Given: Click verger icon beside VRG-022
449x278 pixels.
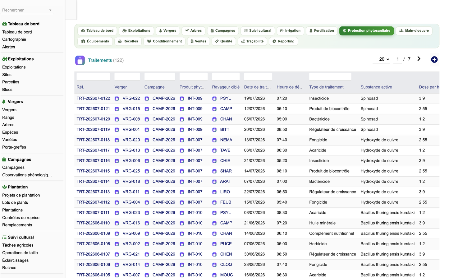Looking at the screenshot, I should coord(117,99).
